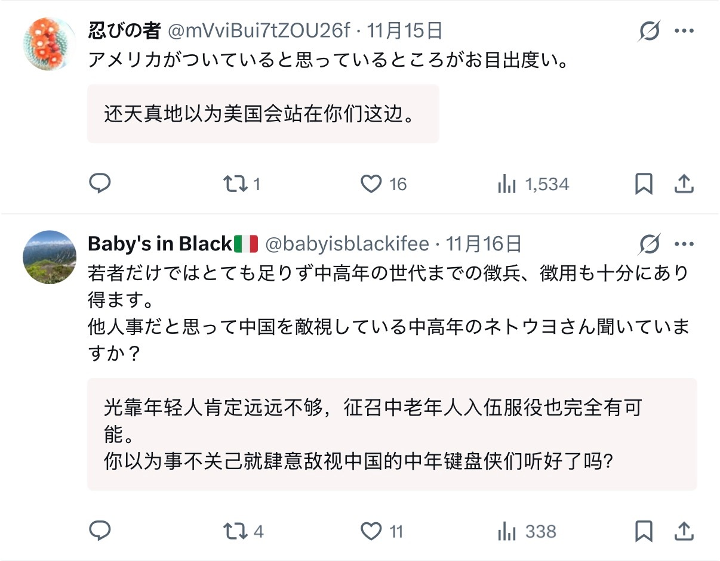The height and width of the screenshot is (561, 720).
Task: View analytics showing 1,534 views
Action: [x=533, y=184]
